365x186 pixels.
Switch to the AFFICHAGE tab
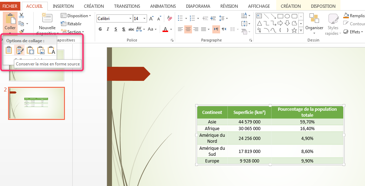tap(259, 6)
